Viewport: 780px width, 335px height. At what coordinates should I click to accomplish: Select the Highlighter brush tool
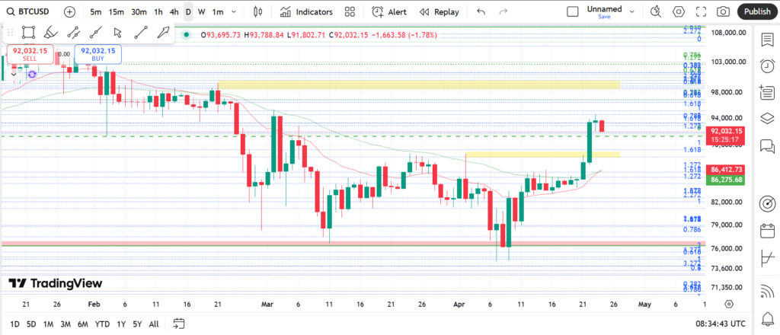[x=51, y=33]
